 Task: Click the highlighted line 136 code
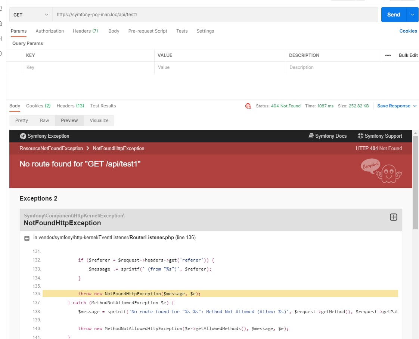[220, 294]
